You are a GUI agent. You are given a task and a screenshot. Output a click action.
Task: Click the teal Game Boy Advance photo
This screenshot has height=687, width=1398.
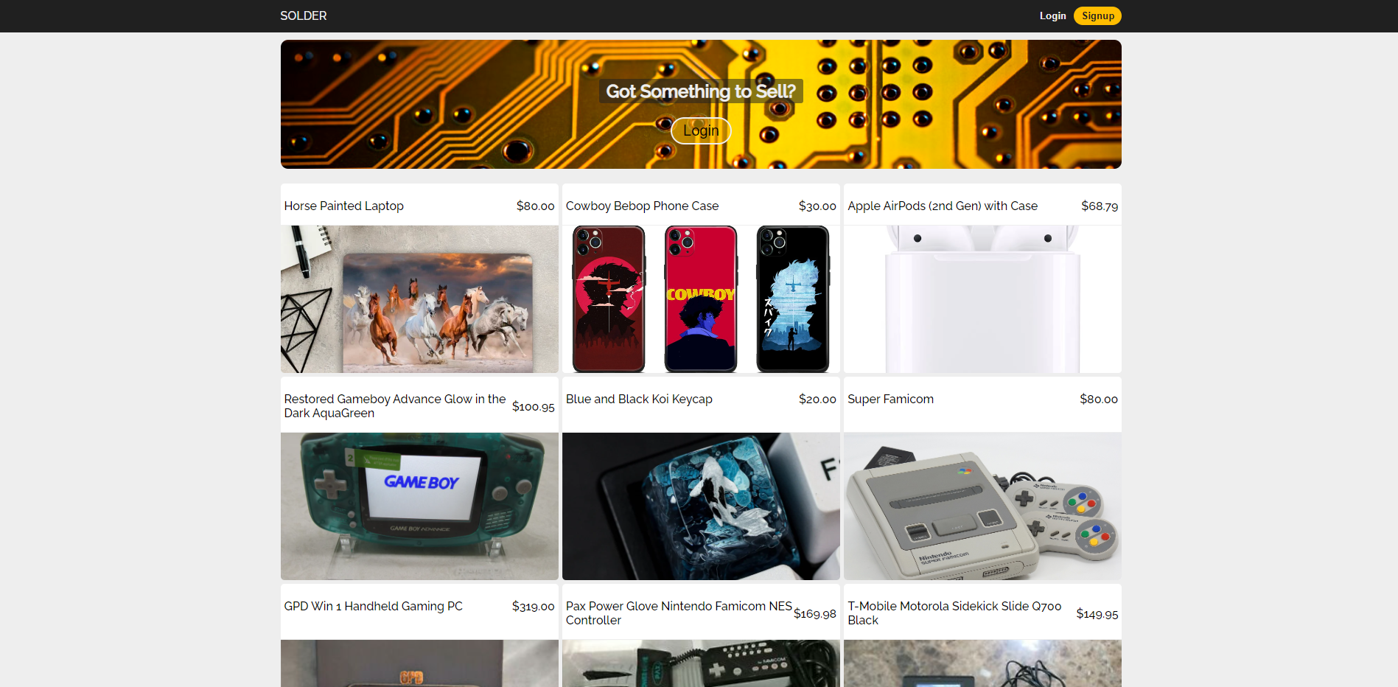pyautogui.click(x=419, y=506)
